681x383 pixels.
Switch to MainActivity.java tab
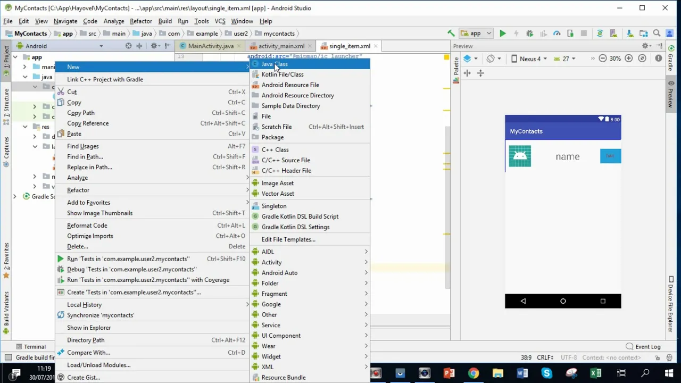pyautogui.click(x=211, y=46)
